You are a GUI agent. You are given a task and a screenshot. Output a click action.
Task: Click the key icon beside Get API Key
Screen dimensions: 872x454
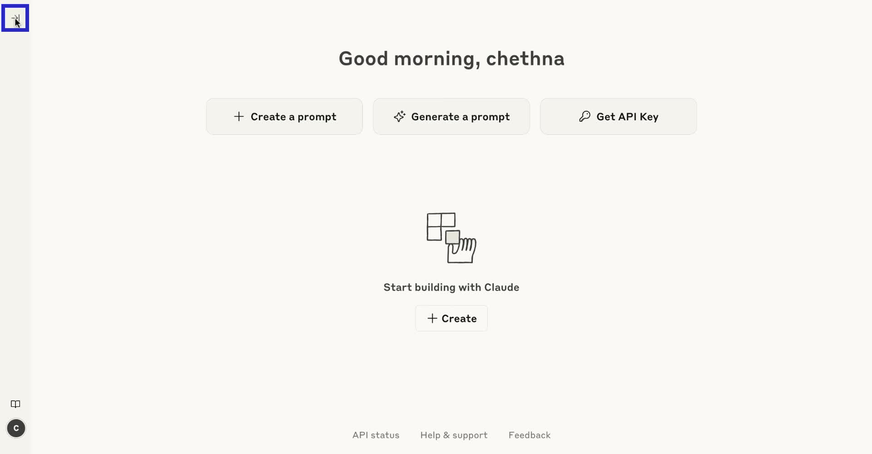click(585, 117)
